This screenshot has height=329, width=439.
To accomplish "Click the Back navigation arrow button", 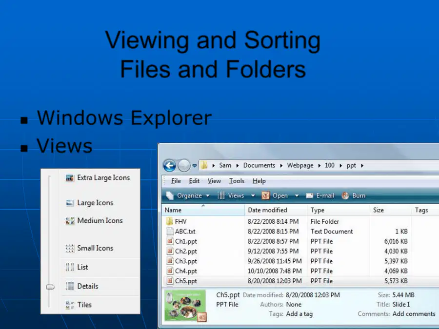I will (x=169, y=166).
